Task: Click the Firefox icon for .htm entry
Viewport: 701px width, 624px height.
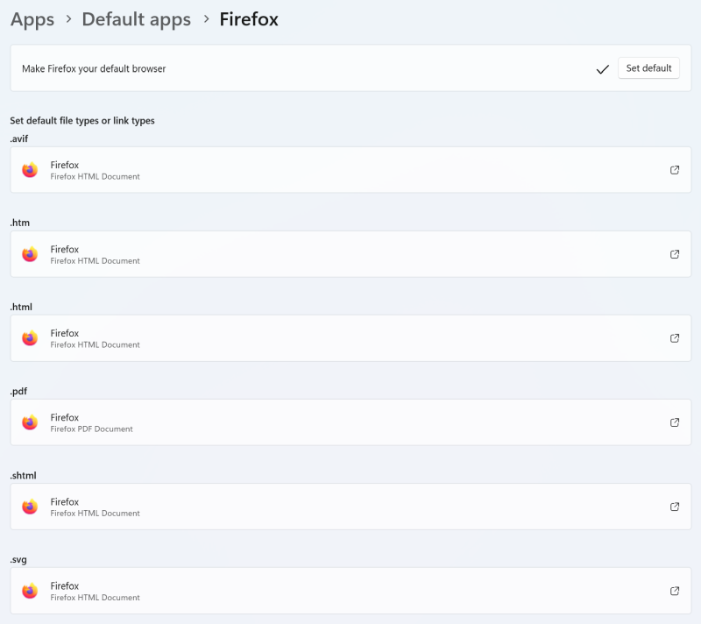Action: [x=30, y=253]
